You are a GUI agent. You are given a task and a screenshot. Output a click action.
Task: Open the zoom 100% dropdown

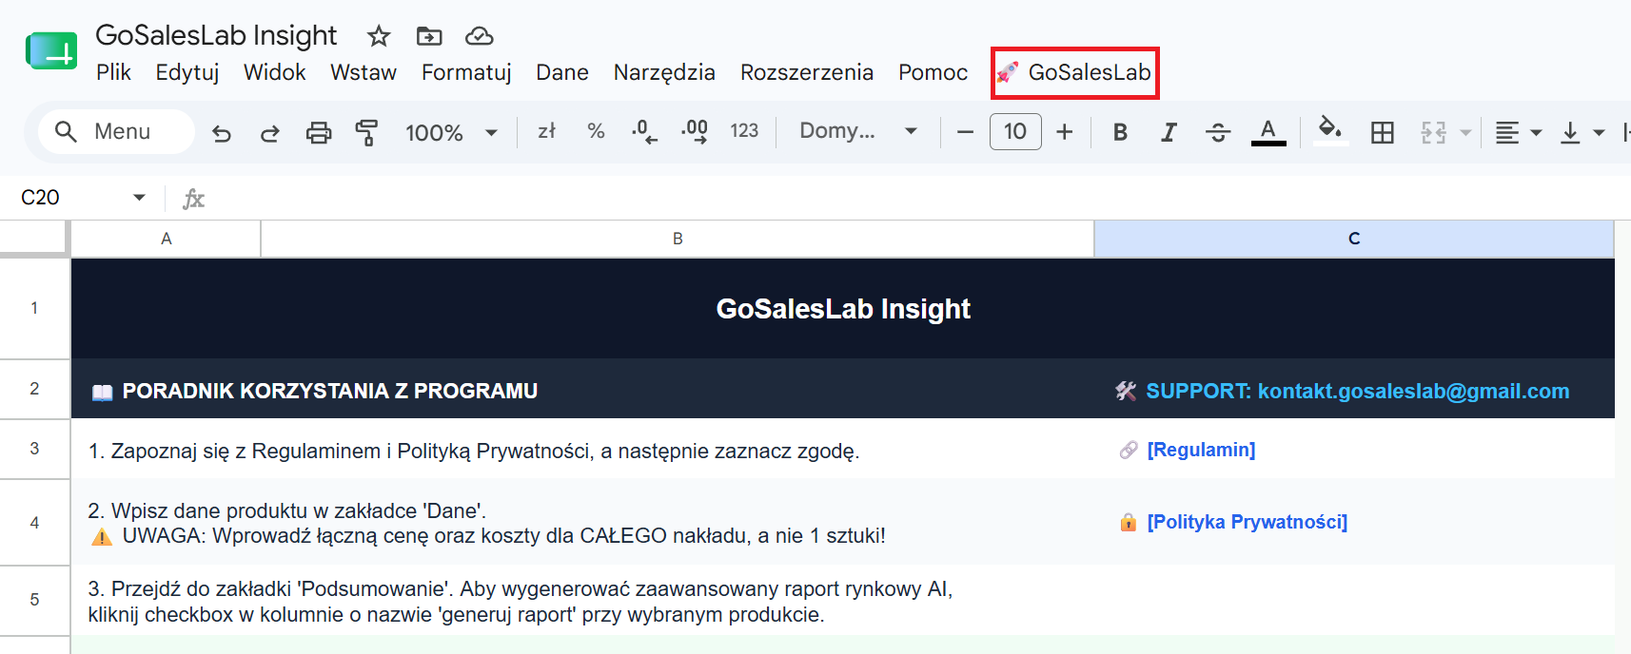(x=451, y=132)
